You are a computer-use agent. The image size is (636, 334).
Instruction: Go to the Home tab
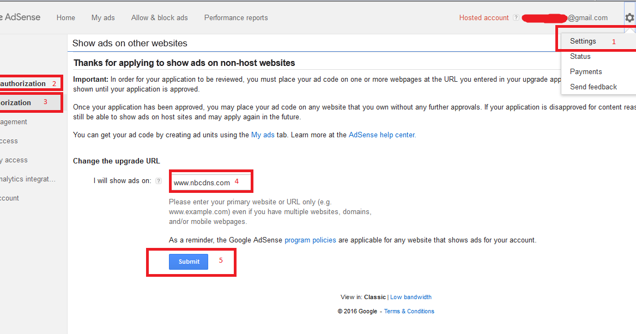[x=66, y=18]
